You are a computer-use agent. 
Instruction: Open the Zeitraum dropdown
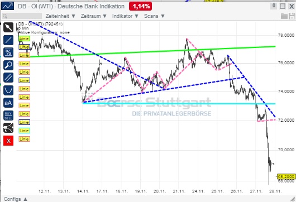(x=94, y=16)
